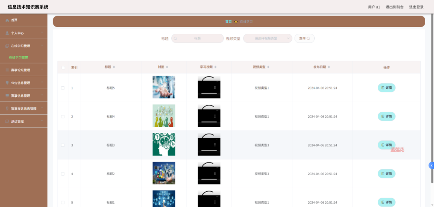The width and height of the screenshot is (434, 207).
Task: Open video options menu for 标题2
Action: tap(215, 173)
